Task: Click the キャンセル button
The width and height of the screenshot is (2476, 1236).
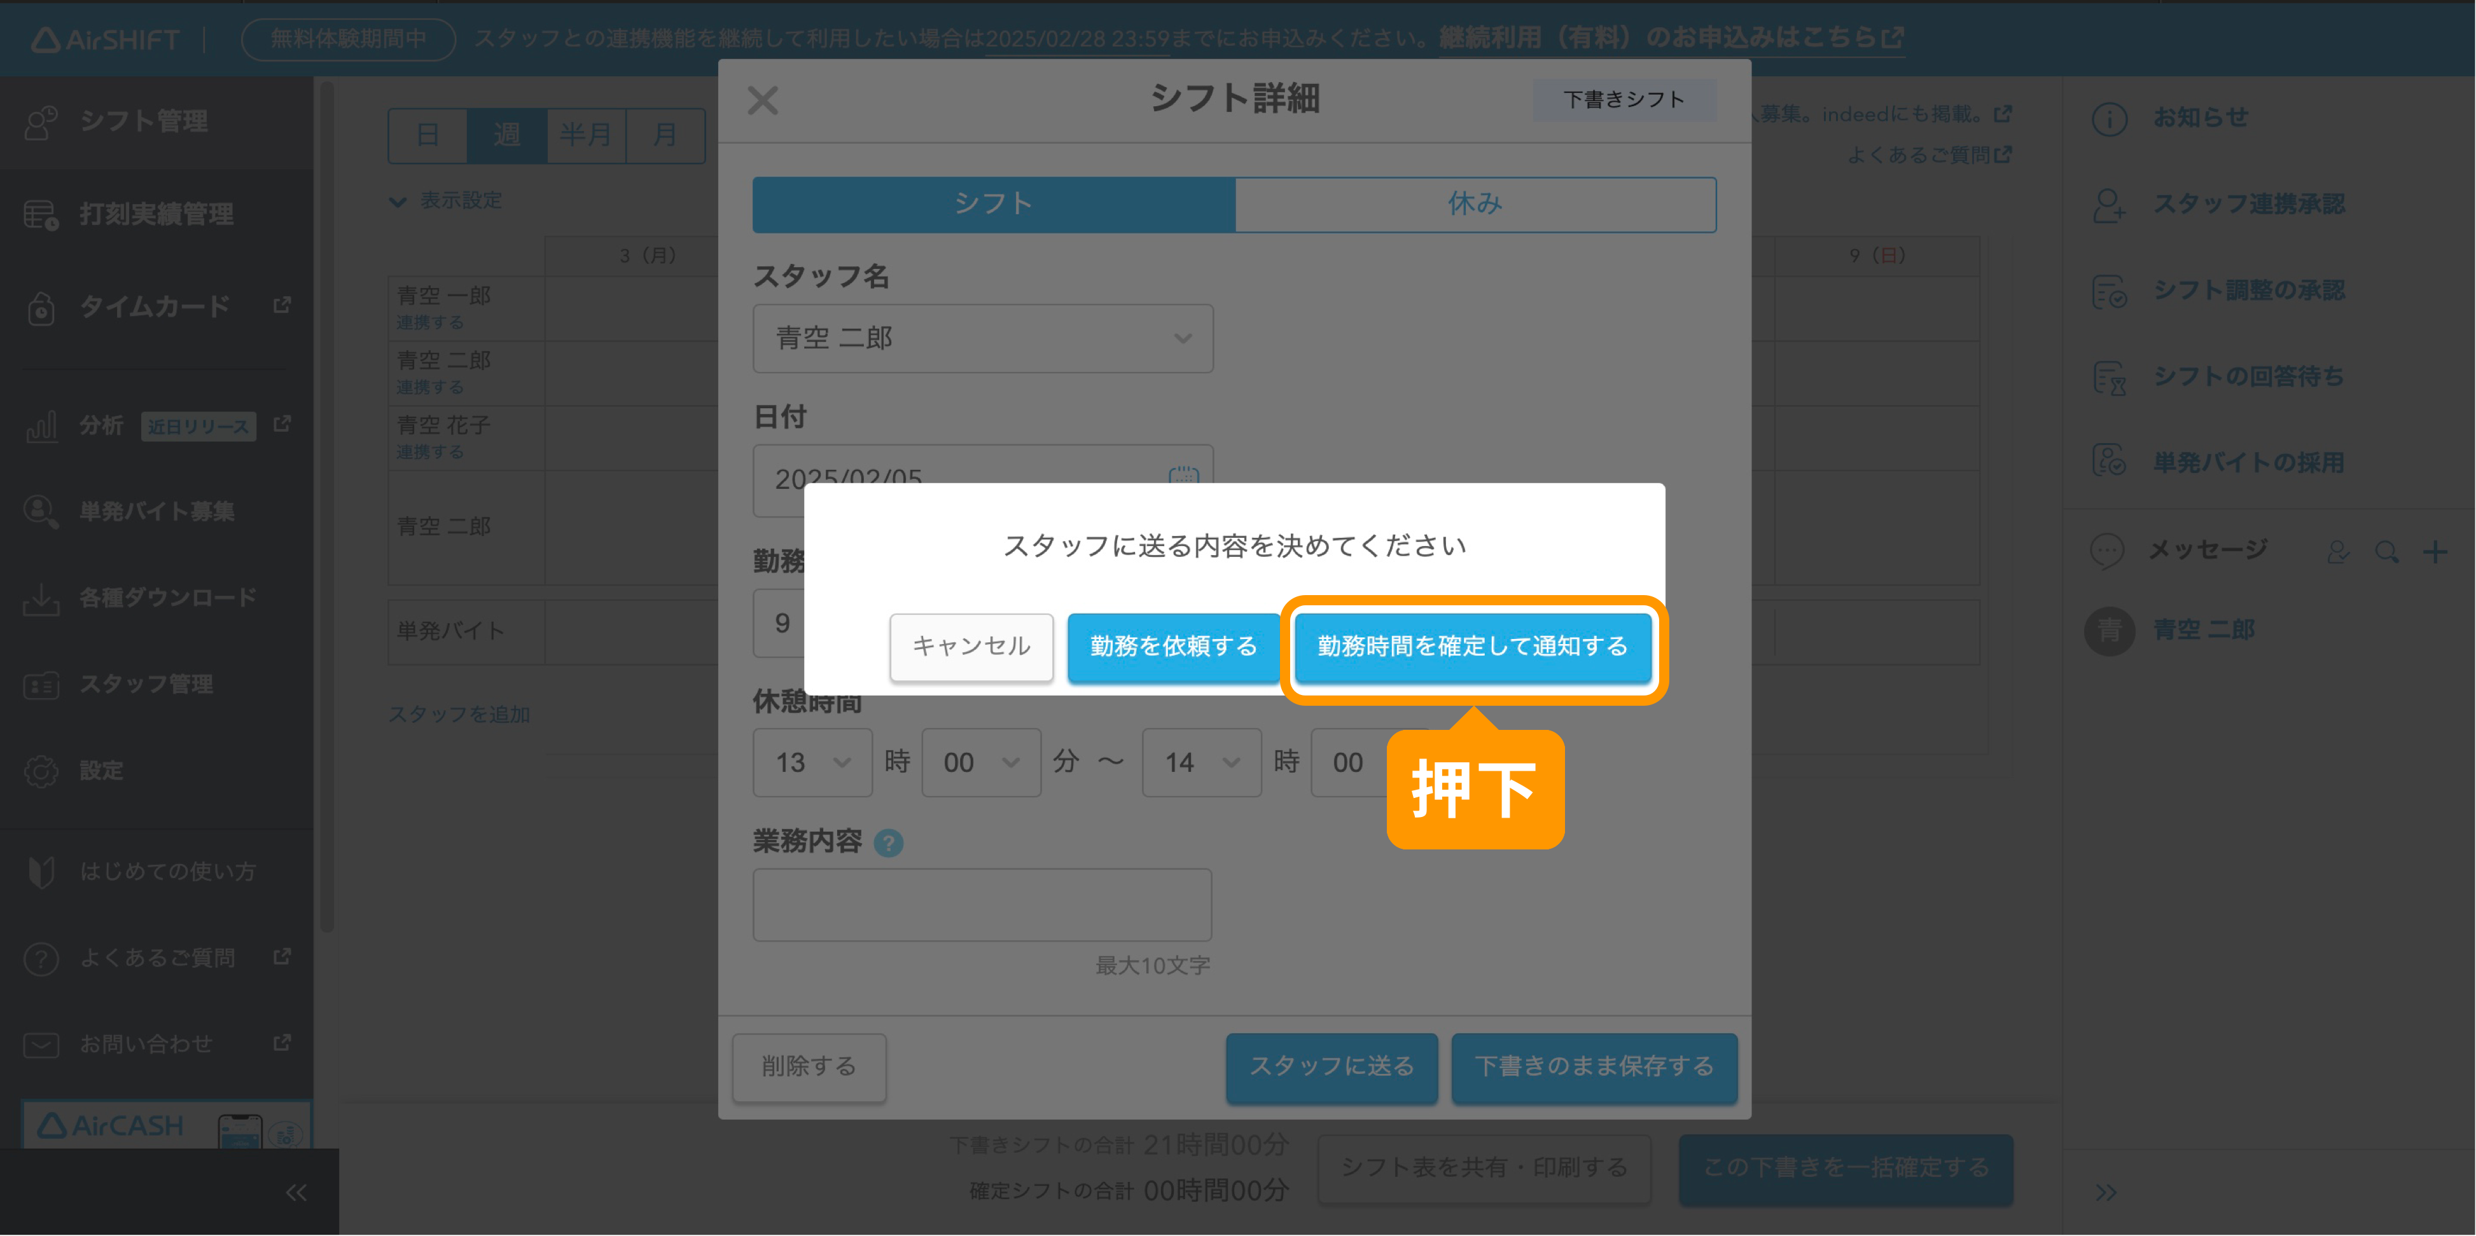Action: 971,647
